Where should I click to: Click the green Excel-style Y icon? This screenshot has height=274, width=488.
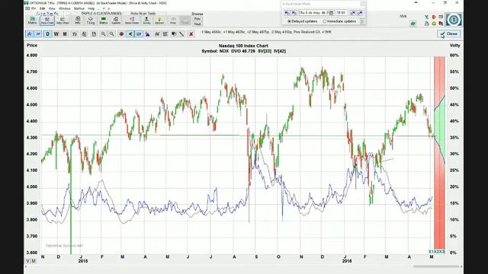(x=426, y=17)
